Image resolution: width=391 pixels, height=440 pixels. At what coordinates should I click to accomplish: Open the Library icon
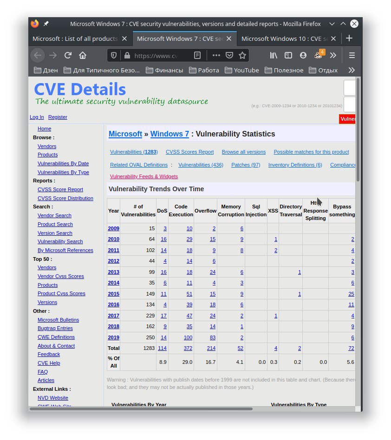click(274, 56)
